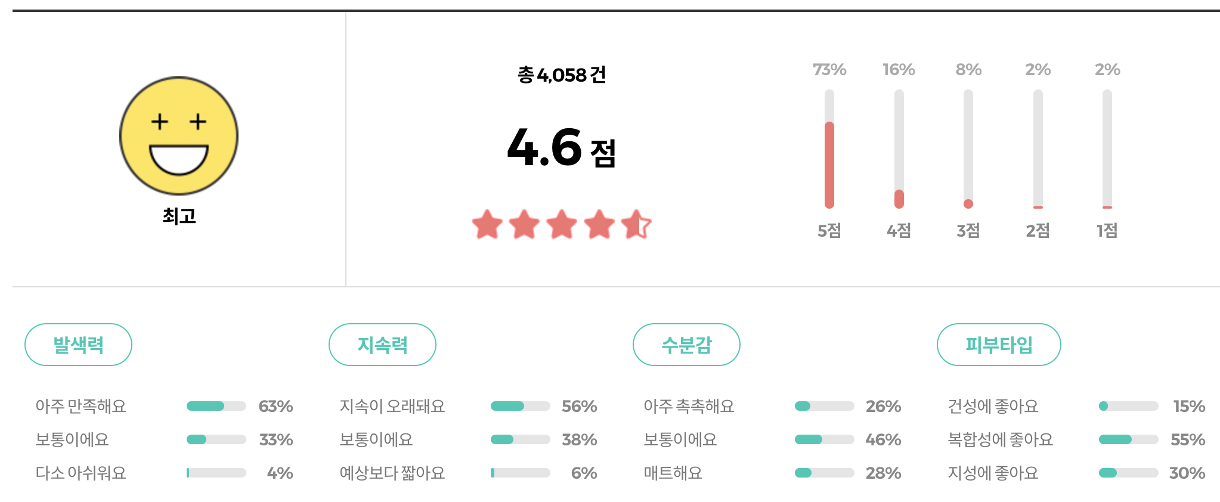Select the 수분감 category filter

[x=686, y=344]
